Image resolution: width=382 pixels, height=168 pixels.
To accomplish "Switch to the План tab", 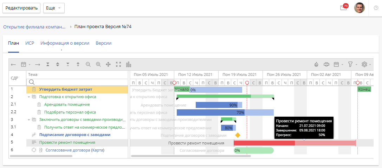I will pyautogui.click(x=13, y=43).
